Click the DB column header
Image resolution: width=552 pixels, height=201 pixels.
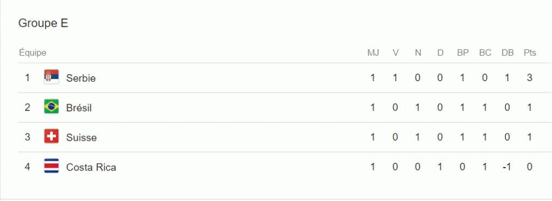(x=508, y=53)
